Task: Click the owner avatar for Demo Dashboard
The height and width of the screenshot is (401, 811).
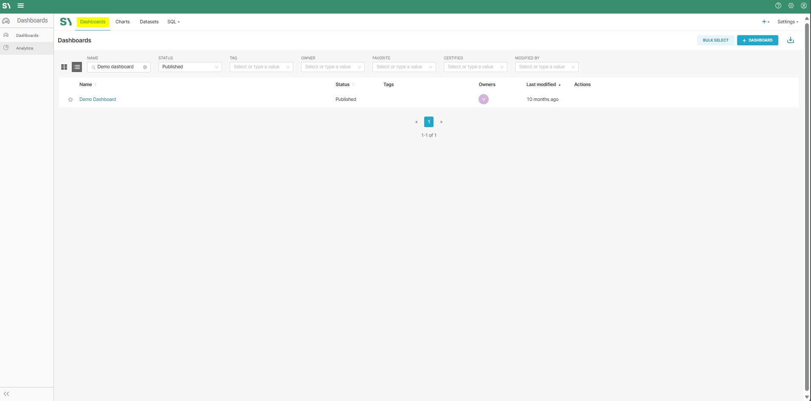Action: point(483,99)
